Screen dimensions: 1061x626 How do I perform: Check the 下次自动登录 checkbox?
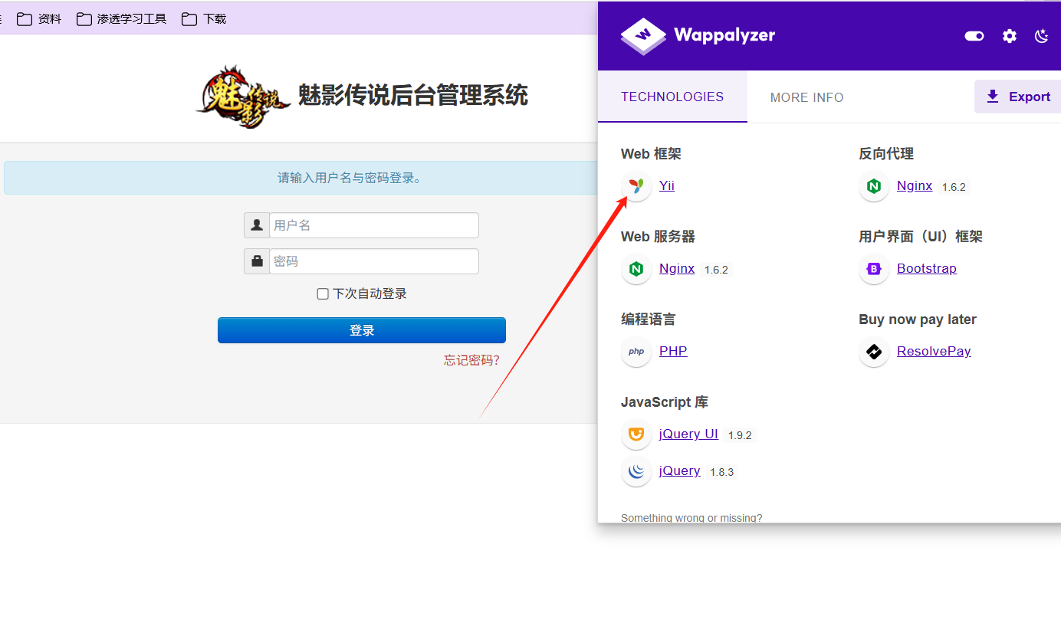pos(323,294)
